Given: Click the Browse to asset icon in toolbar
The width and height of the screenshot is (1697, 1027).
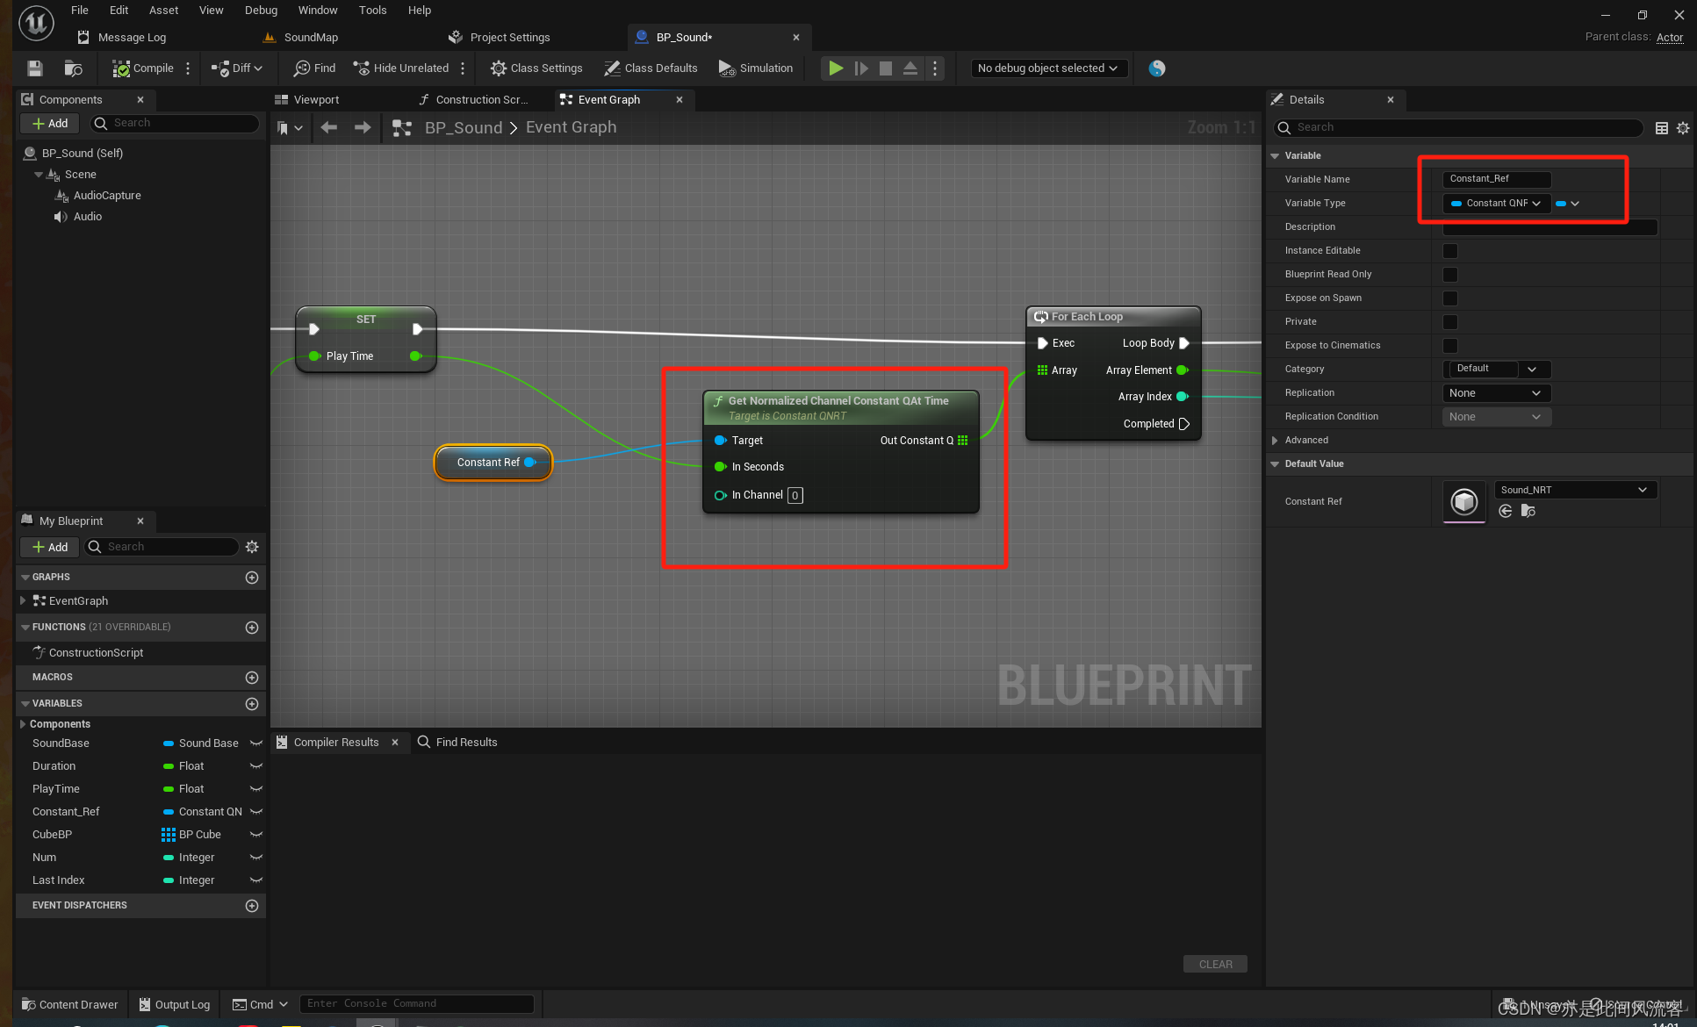Looking at the screenshot, I should click(x=74, y=68).
